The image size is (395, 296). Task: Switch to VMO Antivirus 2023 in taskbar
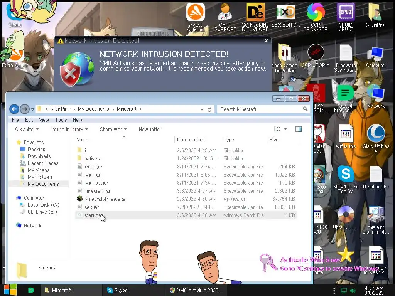pyautogui.click(x=196, y=290)
